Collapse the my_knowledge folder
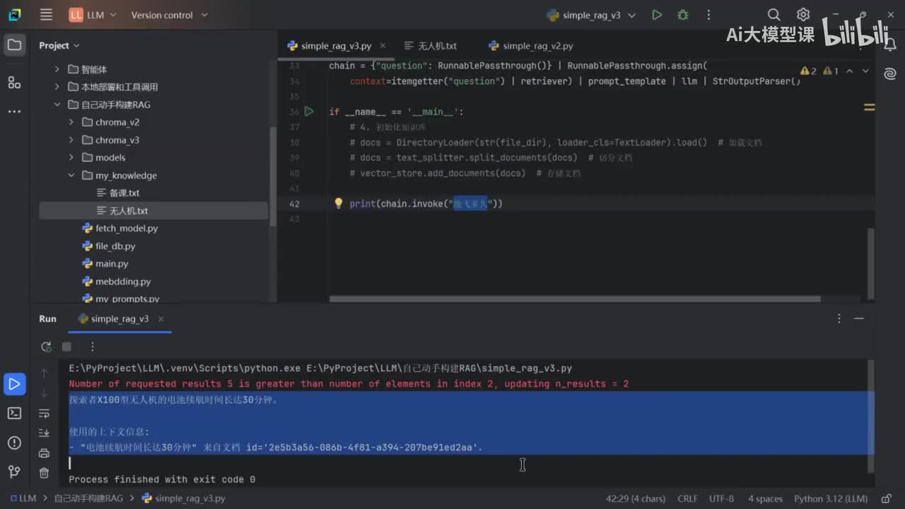The width and height of the screenshot is (905, 509). click(x=71, y=175)
